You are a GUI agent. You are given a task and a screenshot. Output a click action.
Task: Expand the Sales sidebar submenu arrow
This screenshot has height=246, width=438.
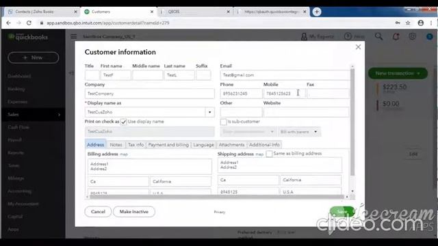point(59,115)
